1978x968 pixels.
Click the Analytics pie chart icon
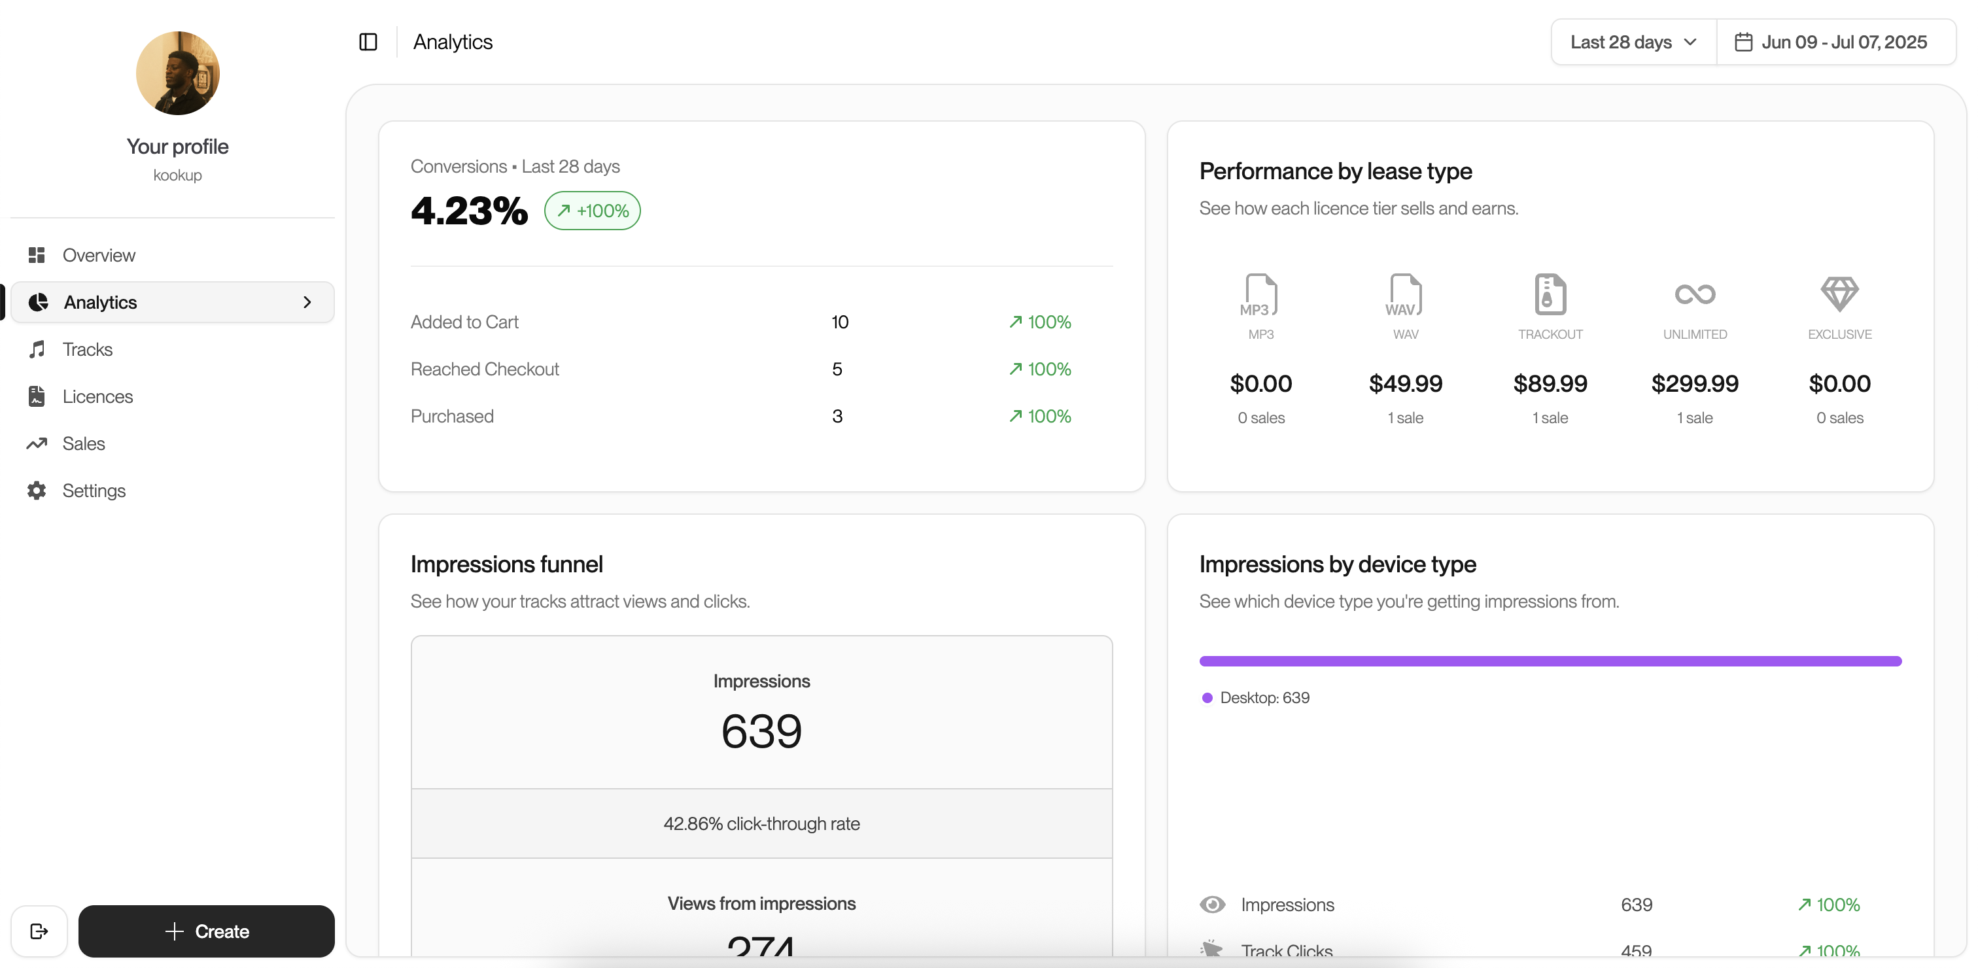tap(38, 302)
